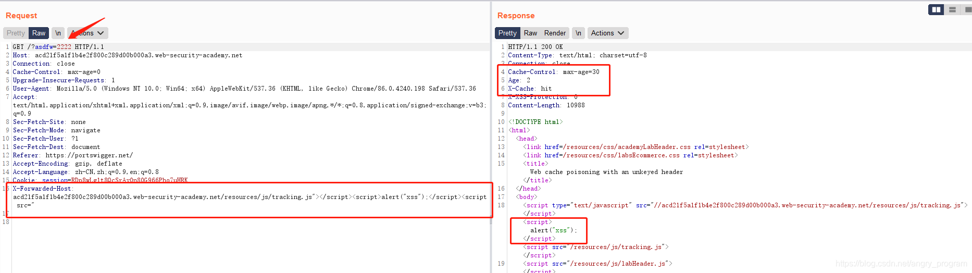Click the Age: 2 response header

pos(519,80)
